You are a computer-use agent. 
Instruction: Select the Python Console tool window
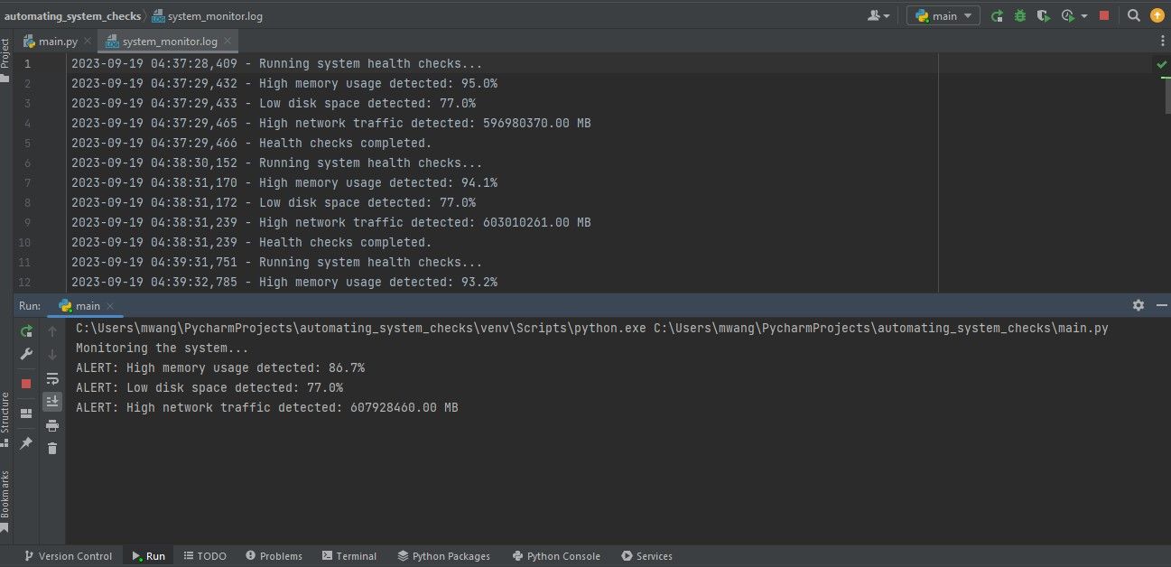[x=555, y=555]
